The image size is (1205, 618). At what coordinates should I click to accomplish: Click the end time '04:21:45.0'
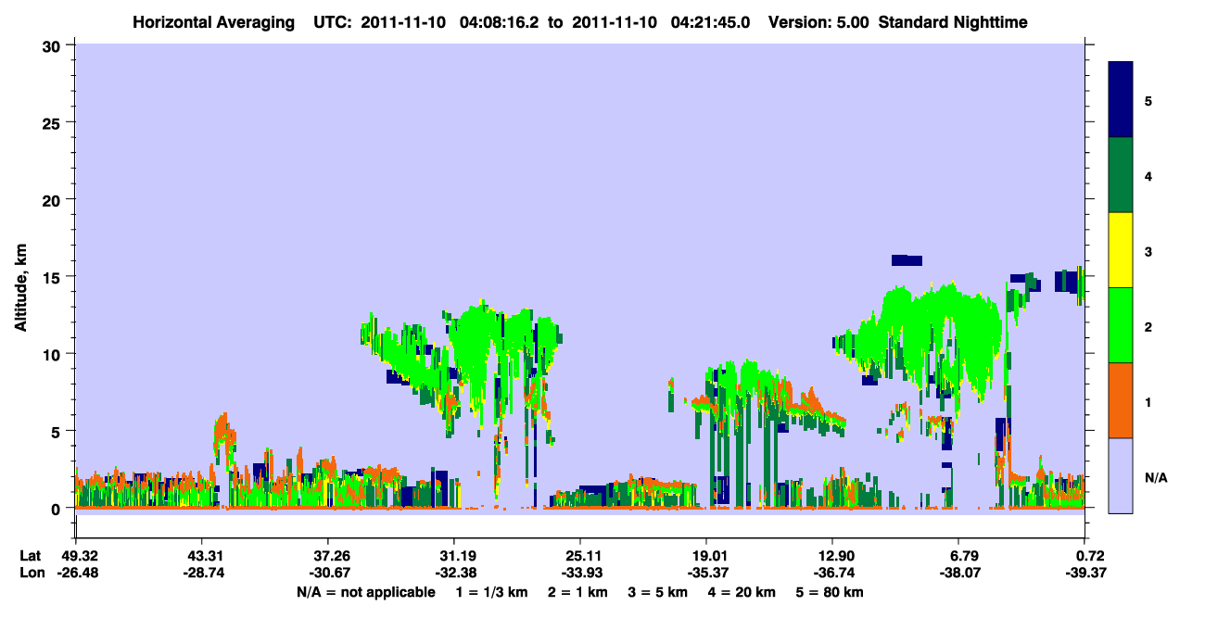(709, 21)
